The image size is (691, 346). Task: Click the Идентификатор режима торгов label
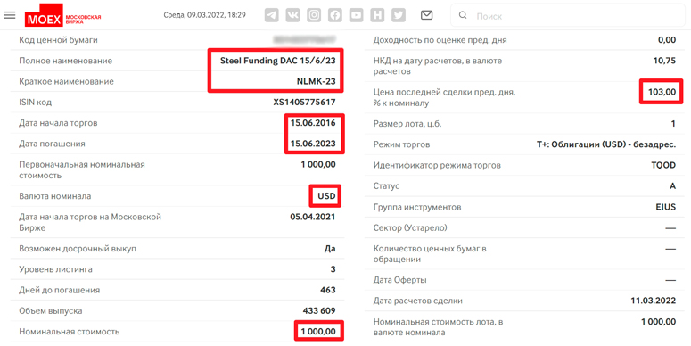(x=437, y=165)
